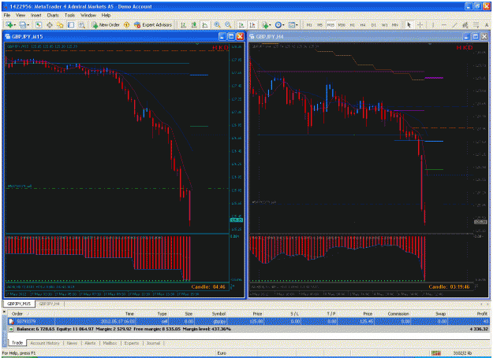This screenshot has height=358, width=493.
Task: Toggle the Navigator star-folder icon
Action: [x=60, y=24]
